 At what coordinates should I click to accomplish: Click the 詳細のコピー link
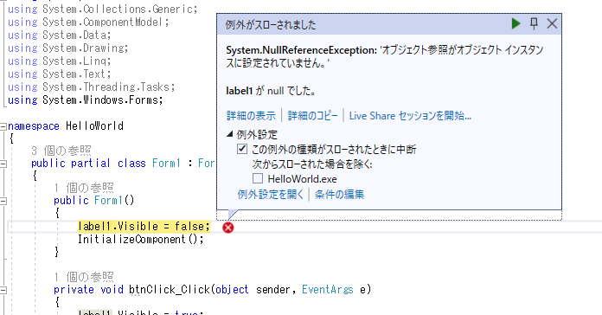[x=312, y=116]
